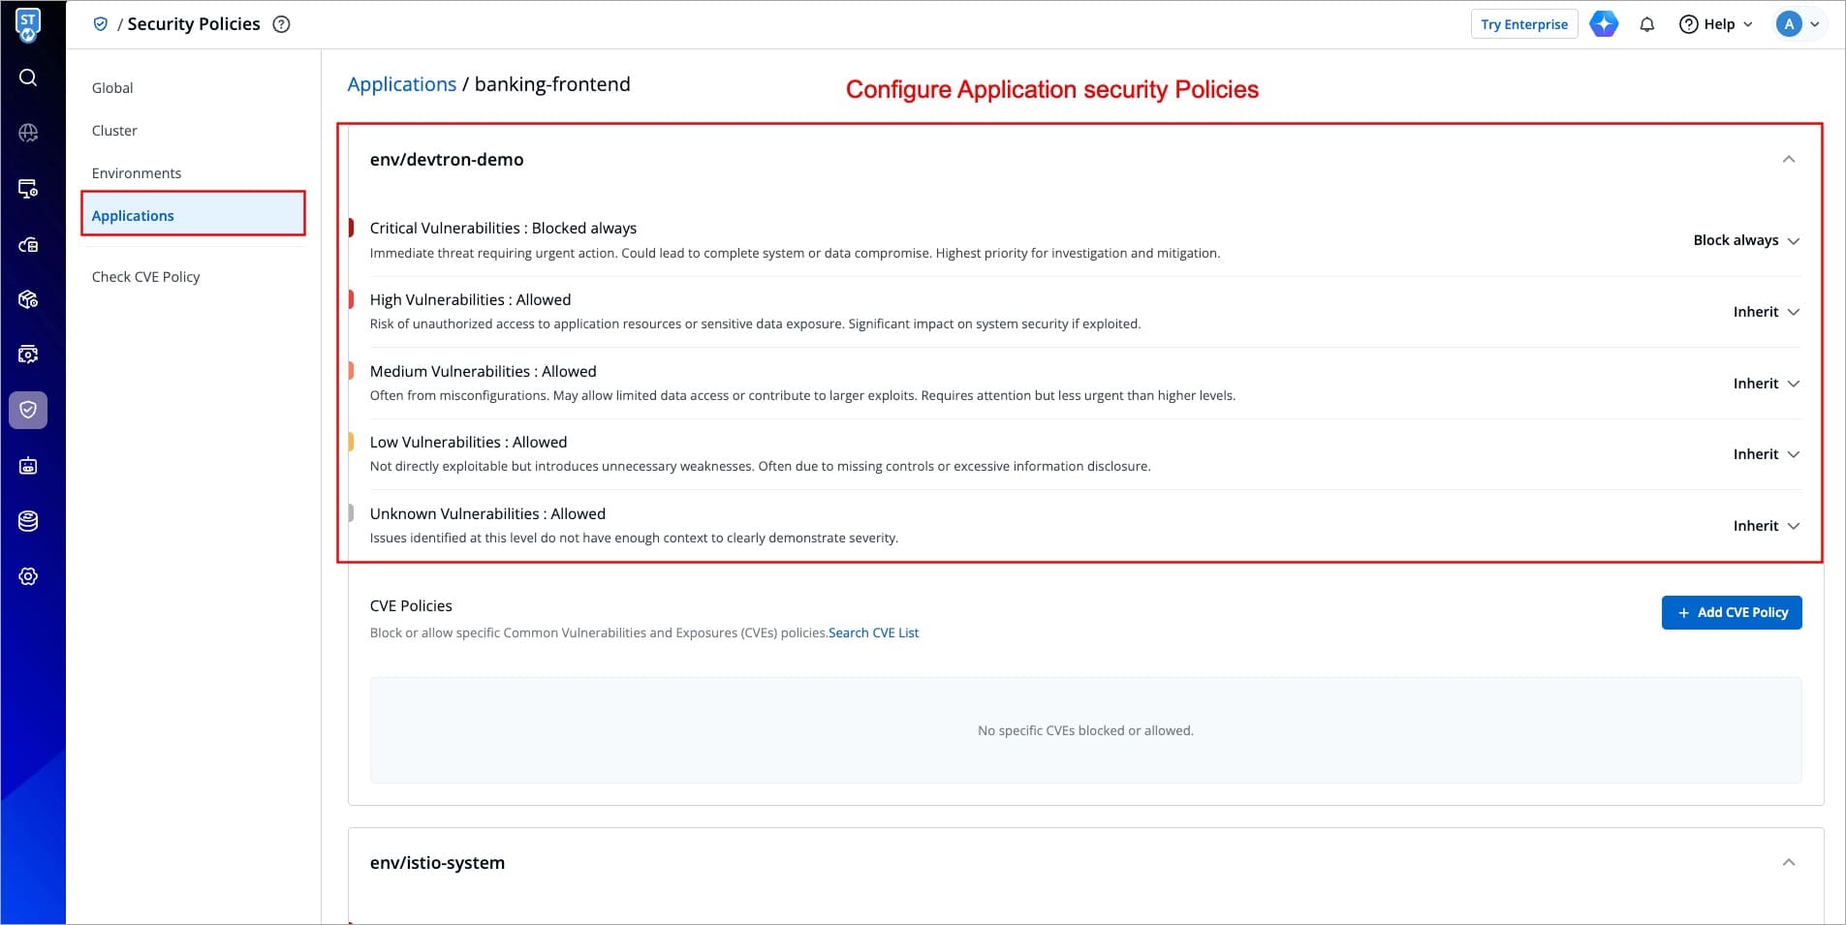Screen dimensions: 1846x925
Task: Collapse the env/devtron-demo section
Action: (x=1788, y=159)
